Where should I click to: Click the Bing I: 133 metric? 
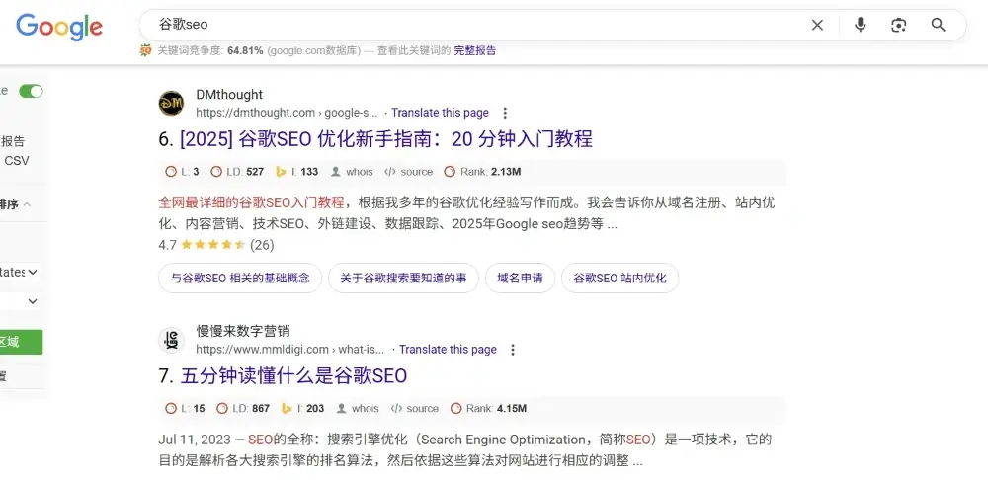[x=296, y=171]
